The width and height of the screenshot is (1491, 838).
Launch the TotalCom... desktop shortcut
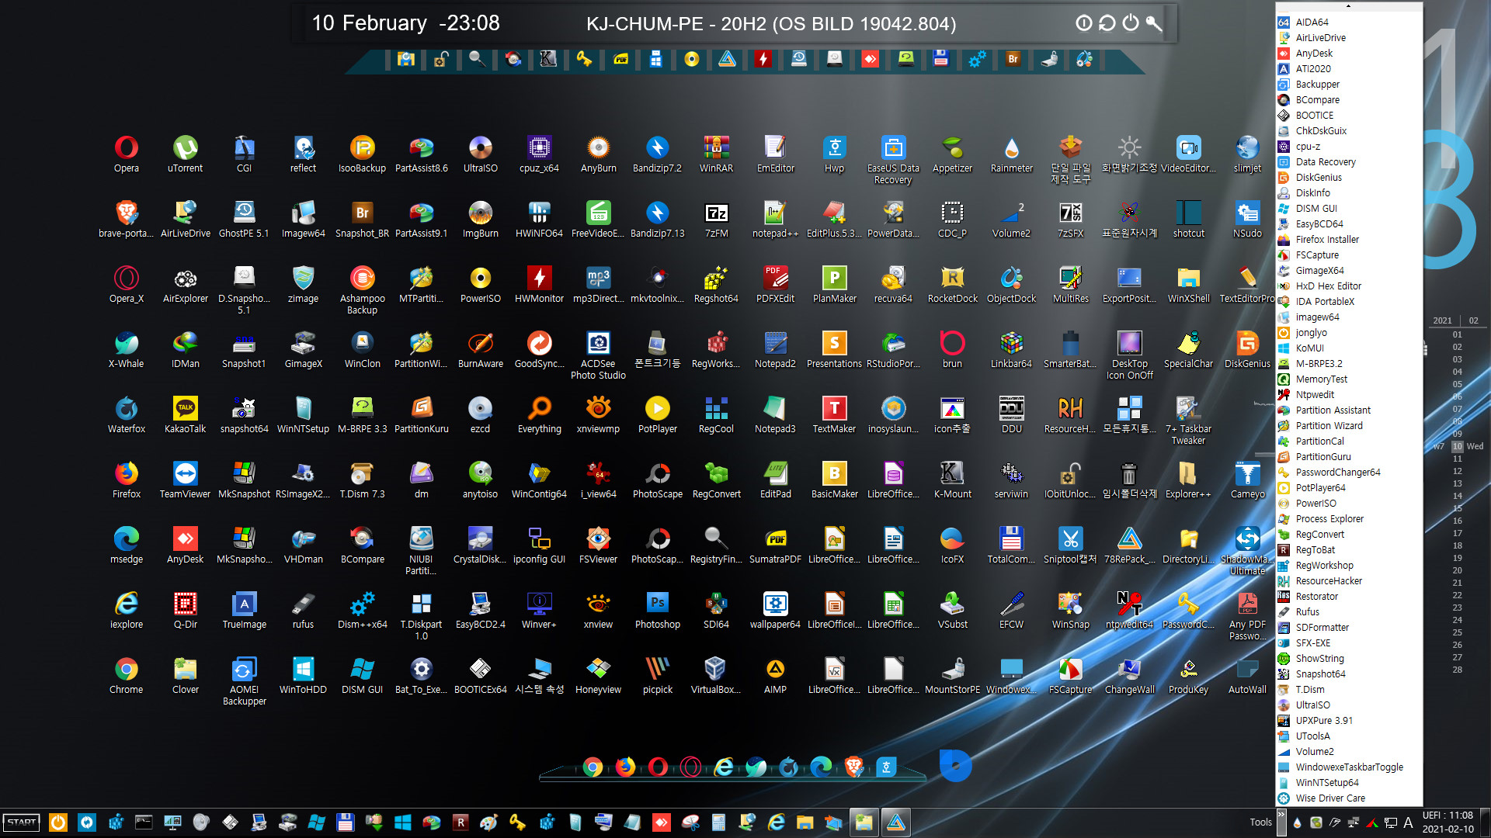(1011, 545)
